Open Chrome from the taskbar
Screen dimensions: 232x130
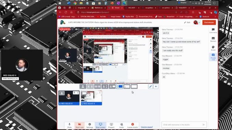coord(75,3)
